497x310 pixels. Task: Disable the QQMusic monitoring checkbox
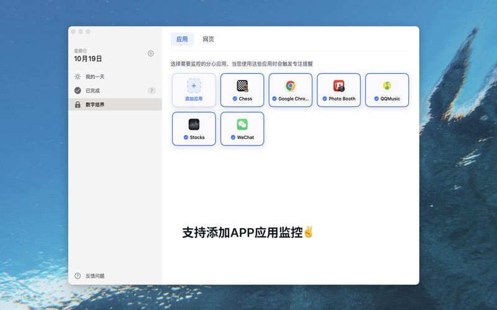tap(376, 99)
